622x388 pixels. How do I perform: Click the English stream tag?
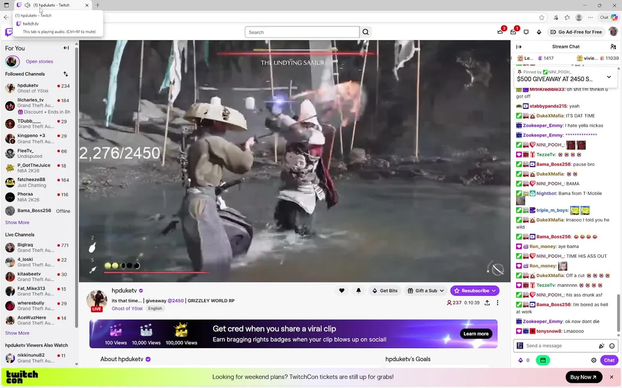pyautogui.click(x=155, y=308)
